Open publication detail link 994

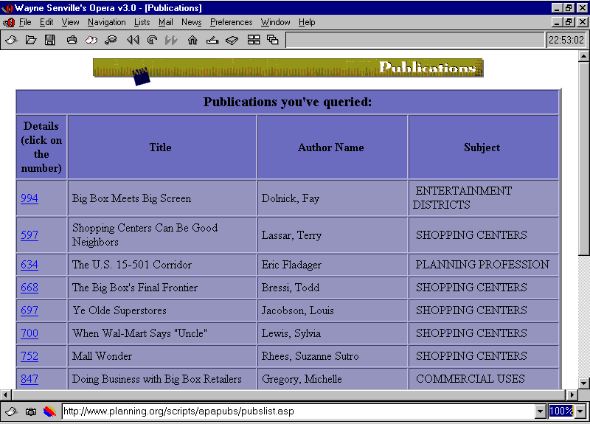click(x=29, y=198)
